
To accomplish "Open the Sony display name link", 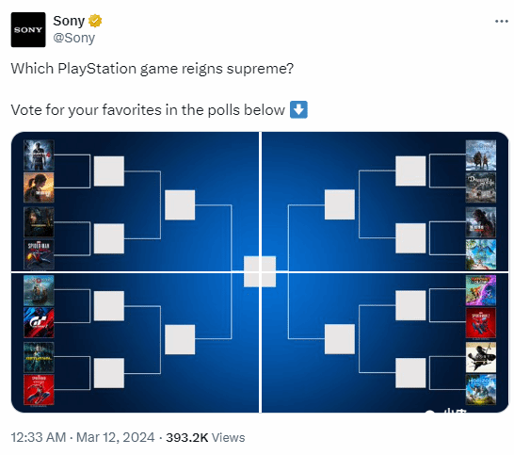I will (69, 21).
